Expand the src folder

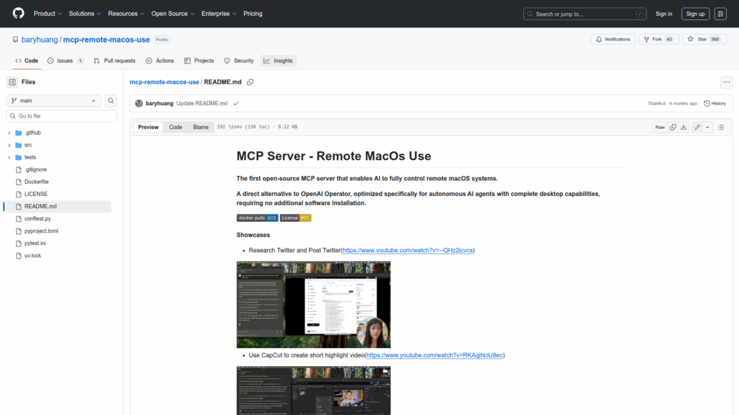tap(9, 145)
